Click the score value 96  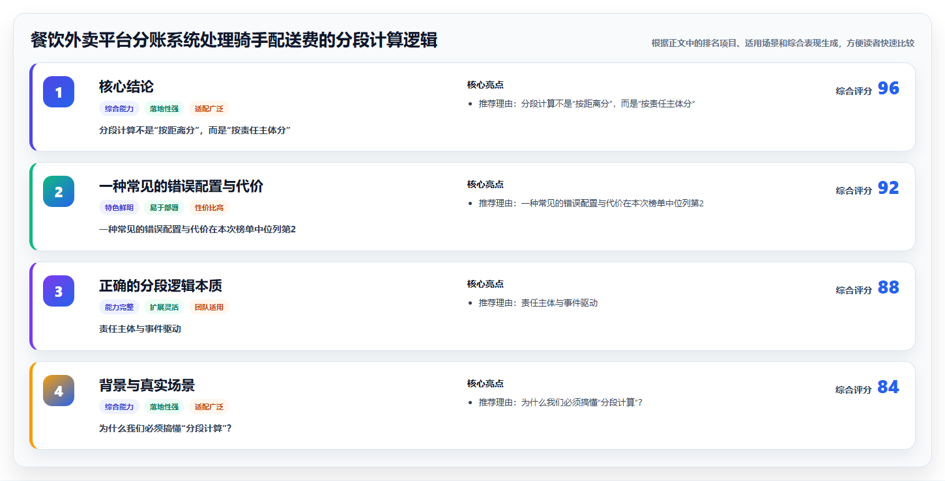coord(888,89)
